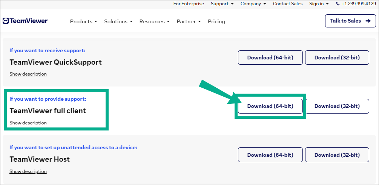The image size is (379, 185).
Task: Open the Solutions menu
Action: tap(118, 21)
